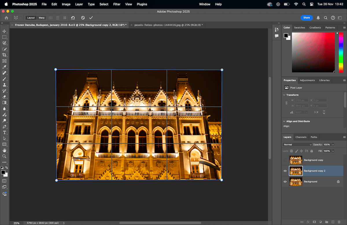
Task: Open layer effects with the fx icon
Action: pyautogui.click(x=308, y=222)
